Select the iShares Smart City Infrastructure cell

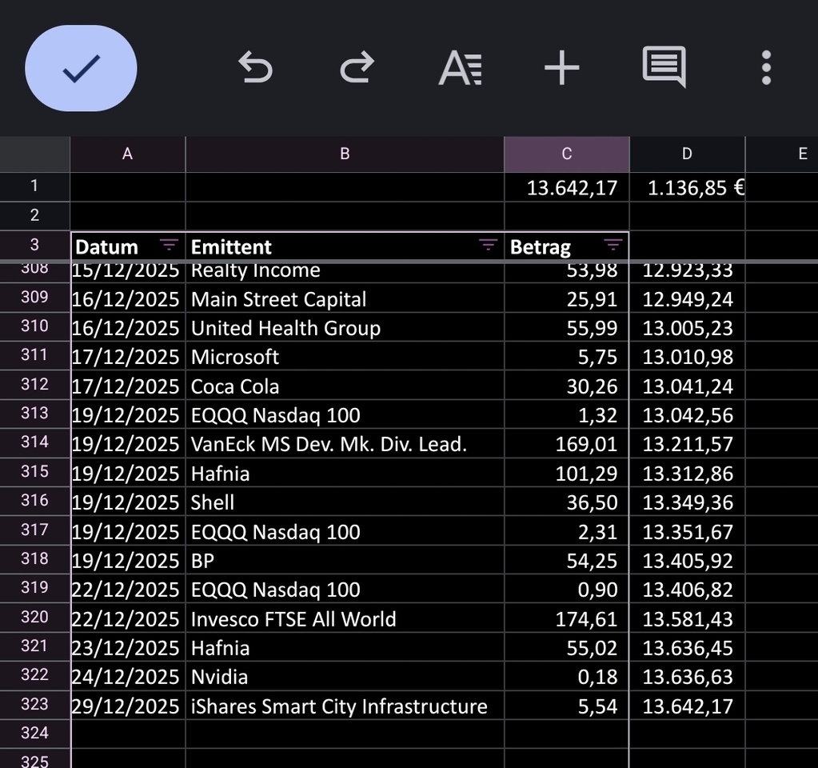click(x=344, y=706)
